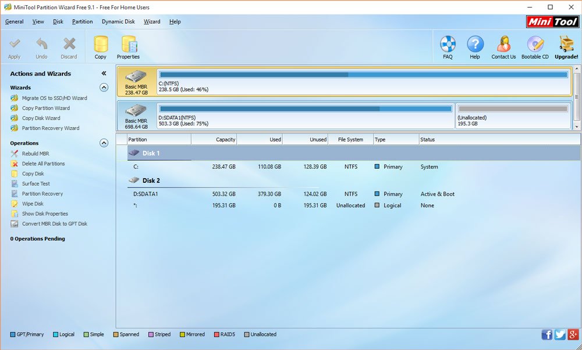
Task: Open the Dynamic Disk menu
Action: (x=118, y=21)
